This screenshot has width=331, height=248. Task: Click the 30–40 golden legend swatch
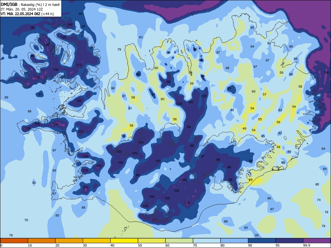(97, 241)
